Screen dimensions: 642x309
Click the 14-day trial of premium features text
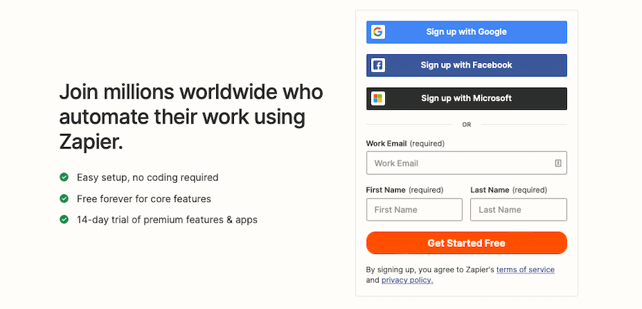click(167, 220)
